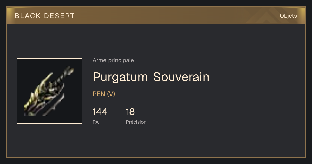Click the (V) roman numeral marker

click(111, 94)
